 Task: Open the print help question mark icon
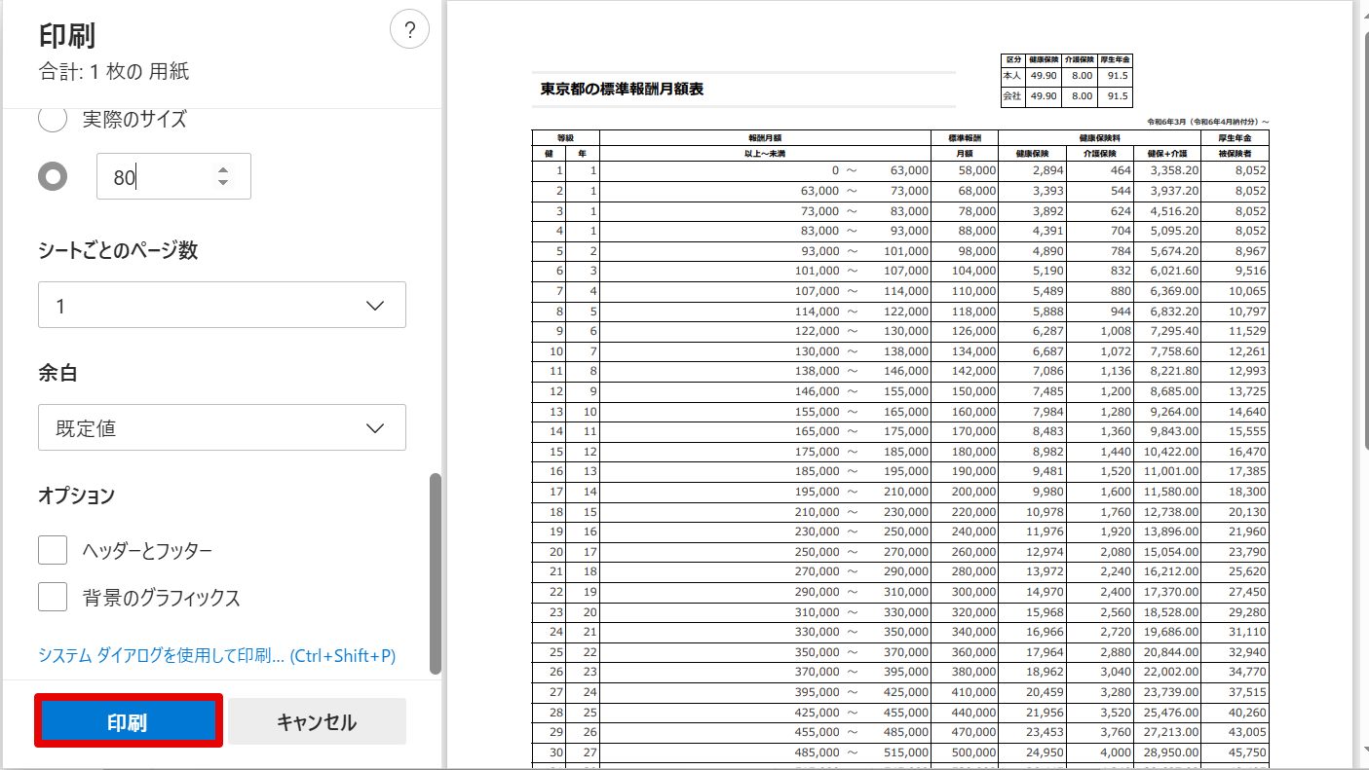coord(409,31)
